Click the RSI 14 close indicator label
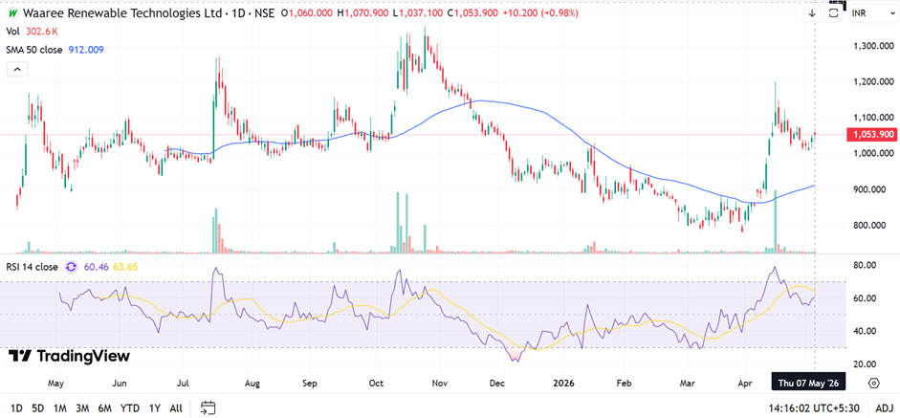The height and width of the screenshot is (418, 900). point(33,267)
